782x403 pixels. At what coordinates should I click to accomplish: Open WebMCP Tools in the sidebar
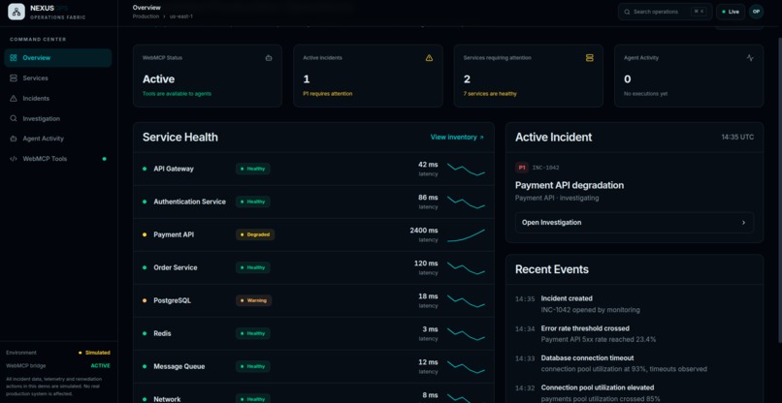tap(58, 159)
